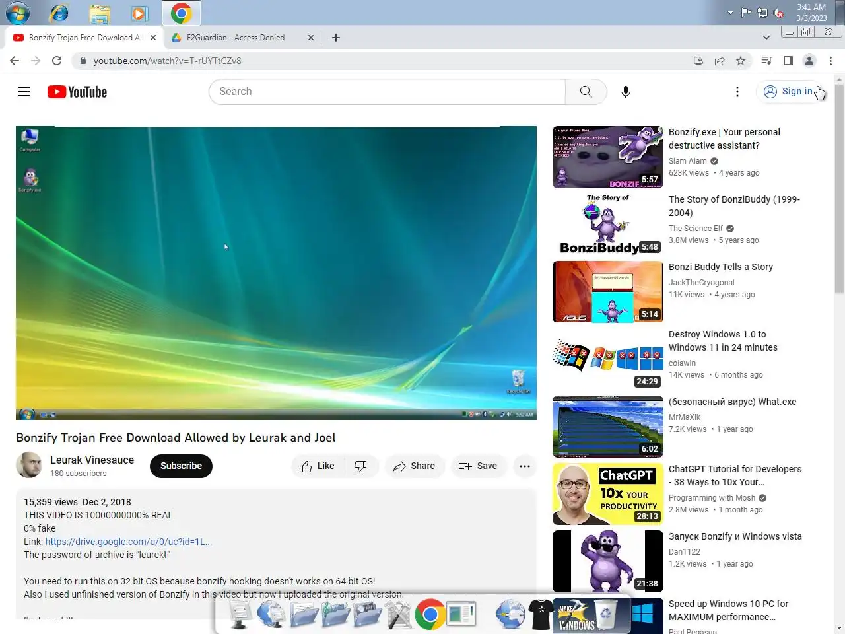The width and height of the screenshot is (845, 634).
Task: Install app using address bar icon
Action: (698, 61)
